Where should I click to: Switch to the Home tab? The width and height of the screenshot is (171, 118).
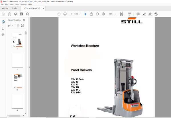(5, 8)
